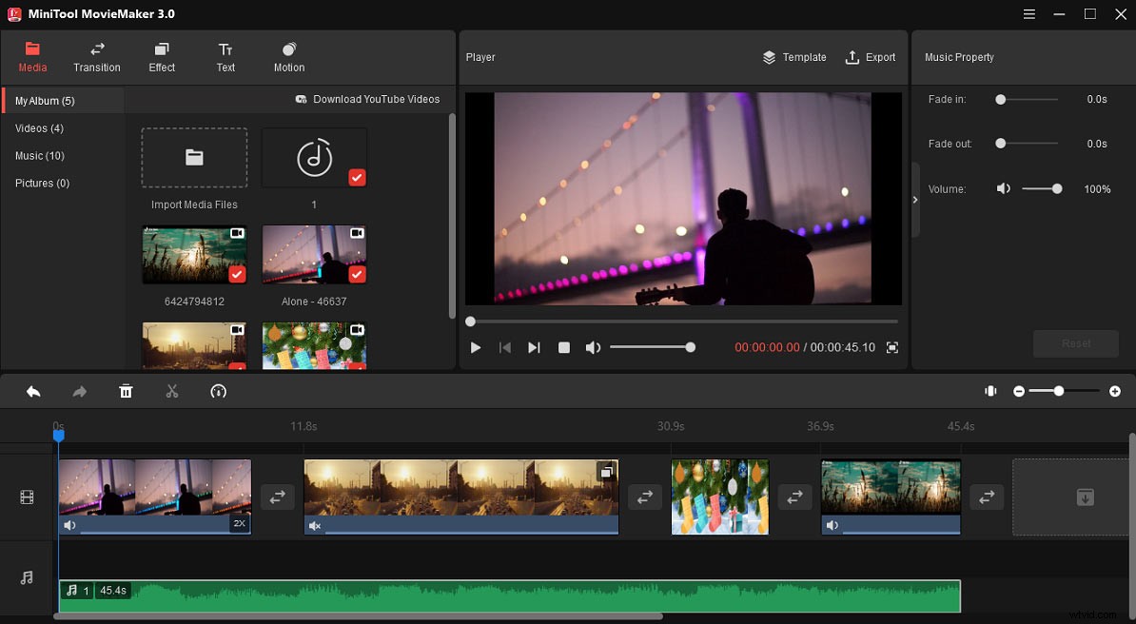The width and height of the screenshot is (1136, 624).
Task: Undo the last edit in the timeline
Action: click(x=32, y=391)
